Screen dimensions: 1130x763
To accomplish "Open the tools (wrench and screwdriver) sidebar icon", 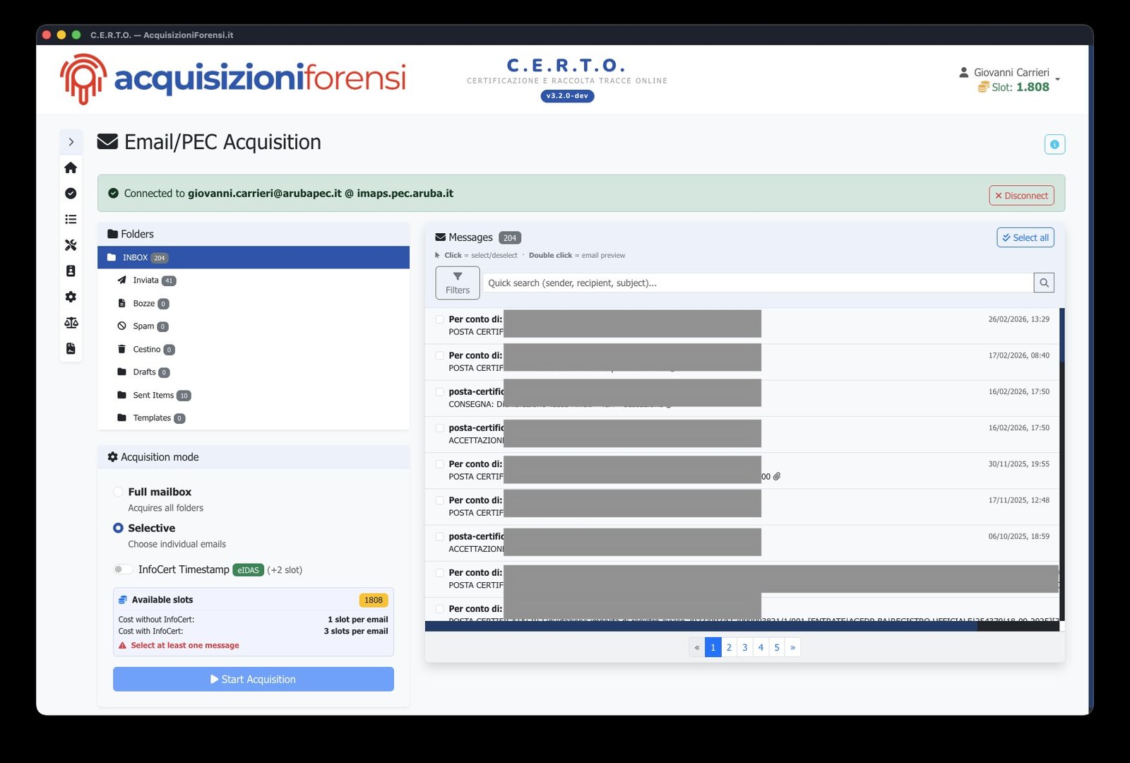I will tap(71, 245).
